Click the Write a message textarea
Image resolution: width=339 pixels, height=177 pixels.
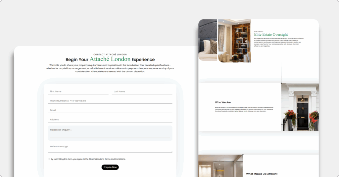(x=110, y=148)
